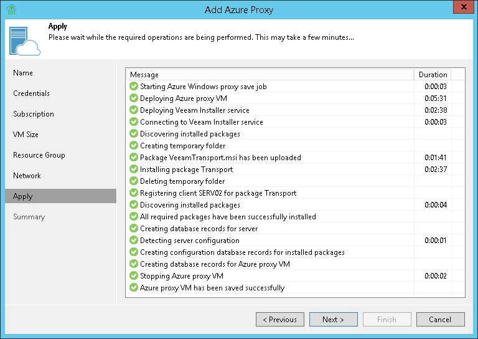Click the green check for Starting Azure Windows proxy save job
This screenshot has width=478, height=339.
[134, 87]
